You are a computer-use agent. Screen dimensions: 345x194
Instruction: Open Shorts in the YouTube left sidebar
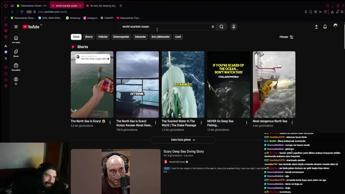(16, 53)
